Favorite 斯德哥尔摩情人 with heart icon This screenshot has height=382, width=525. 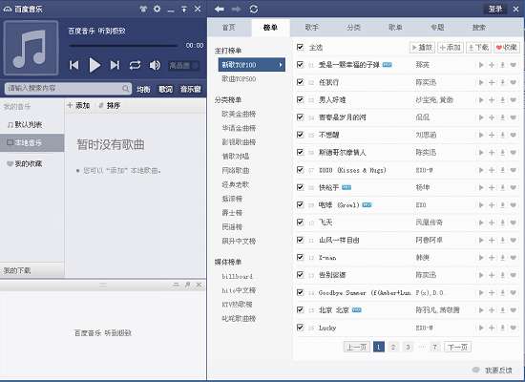pyautogui.click(x=513, y=153)
